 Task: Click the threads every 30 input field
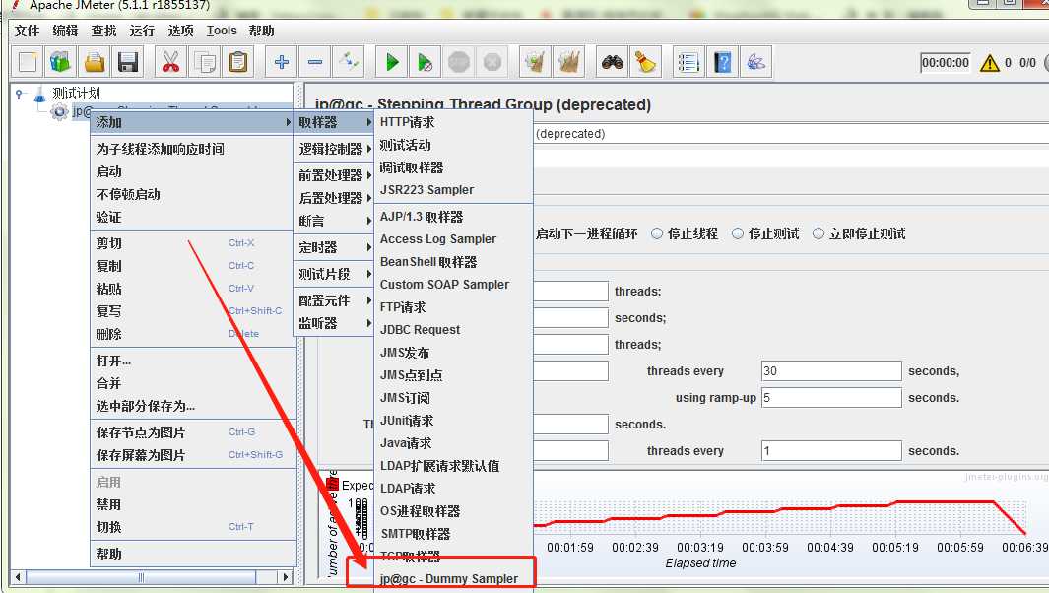coord(831,371)
